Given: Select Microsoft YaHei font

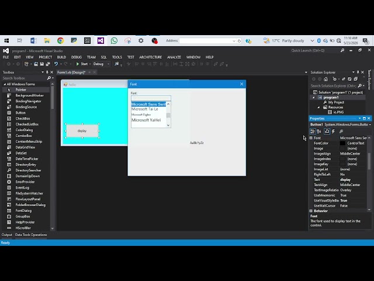Looking at the screenshot, I should click(x=146, y=120).
